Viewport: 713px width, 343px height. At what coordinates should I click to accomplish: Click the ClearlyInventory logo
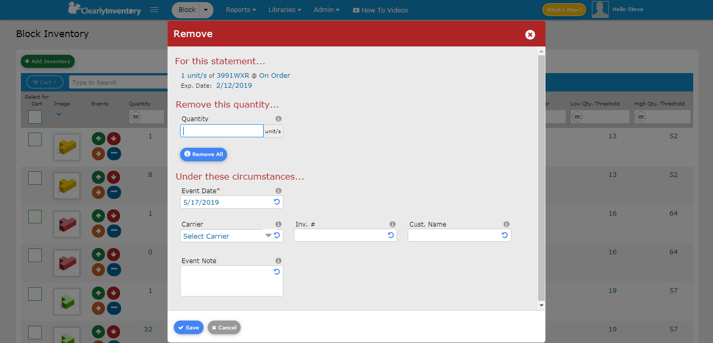pyautogui.click(x=104, y=9)
